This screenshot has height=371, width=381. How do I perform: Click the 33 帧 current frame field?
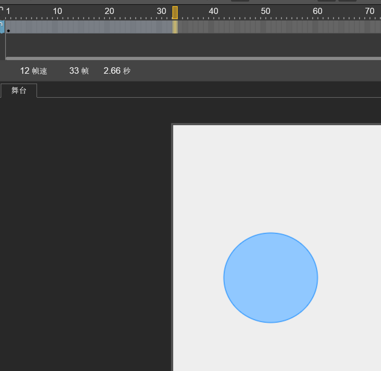pyautogui.click(x=79, y=71)
